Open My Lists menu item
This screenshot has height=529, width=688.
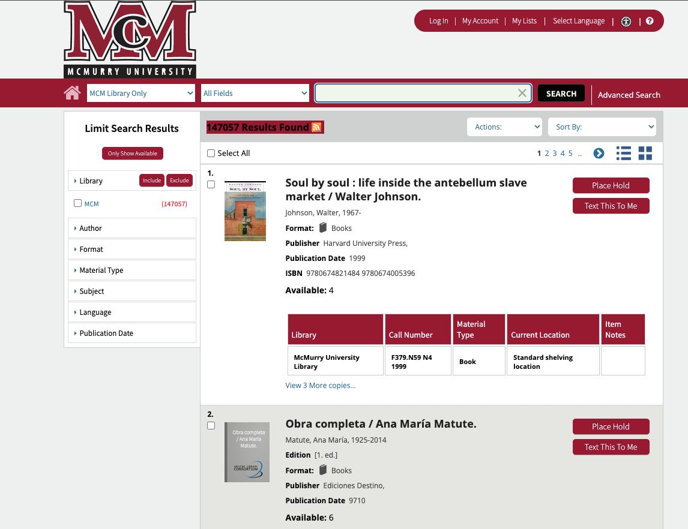tap(524, 20)
